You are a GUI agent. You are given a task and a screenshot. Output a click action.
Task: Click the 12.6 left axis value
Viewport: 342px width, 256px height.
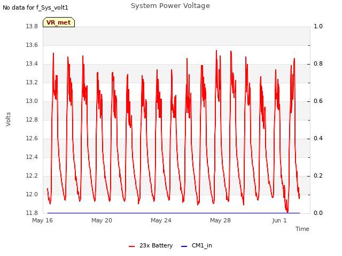(x=32, y=139)
